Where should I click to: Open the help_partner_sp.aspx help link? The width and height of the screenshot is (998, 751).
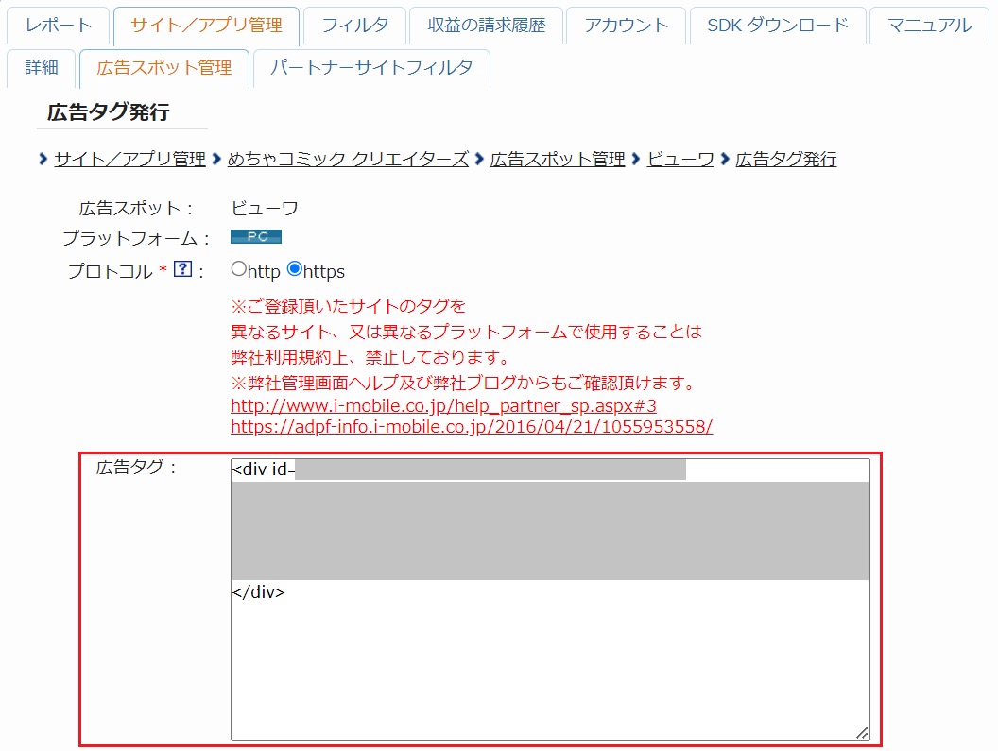[x=443, y=405]
